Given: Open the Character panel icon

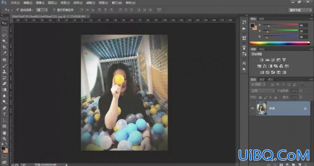Looking at the screenshot, I should tap(244, 63).
